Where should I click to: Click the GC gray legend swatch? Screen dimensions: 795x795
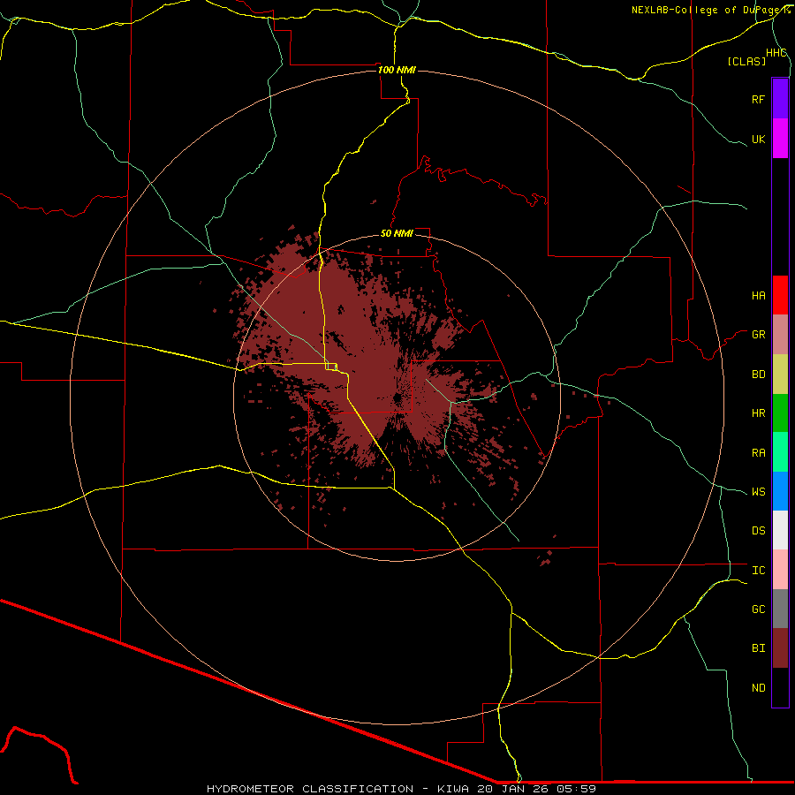780,609
